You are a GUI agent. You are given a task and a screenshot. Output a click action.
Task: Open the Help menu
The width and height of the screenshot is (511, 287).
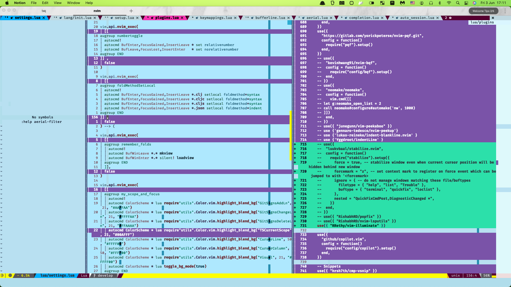tap(89, 3)
